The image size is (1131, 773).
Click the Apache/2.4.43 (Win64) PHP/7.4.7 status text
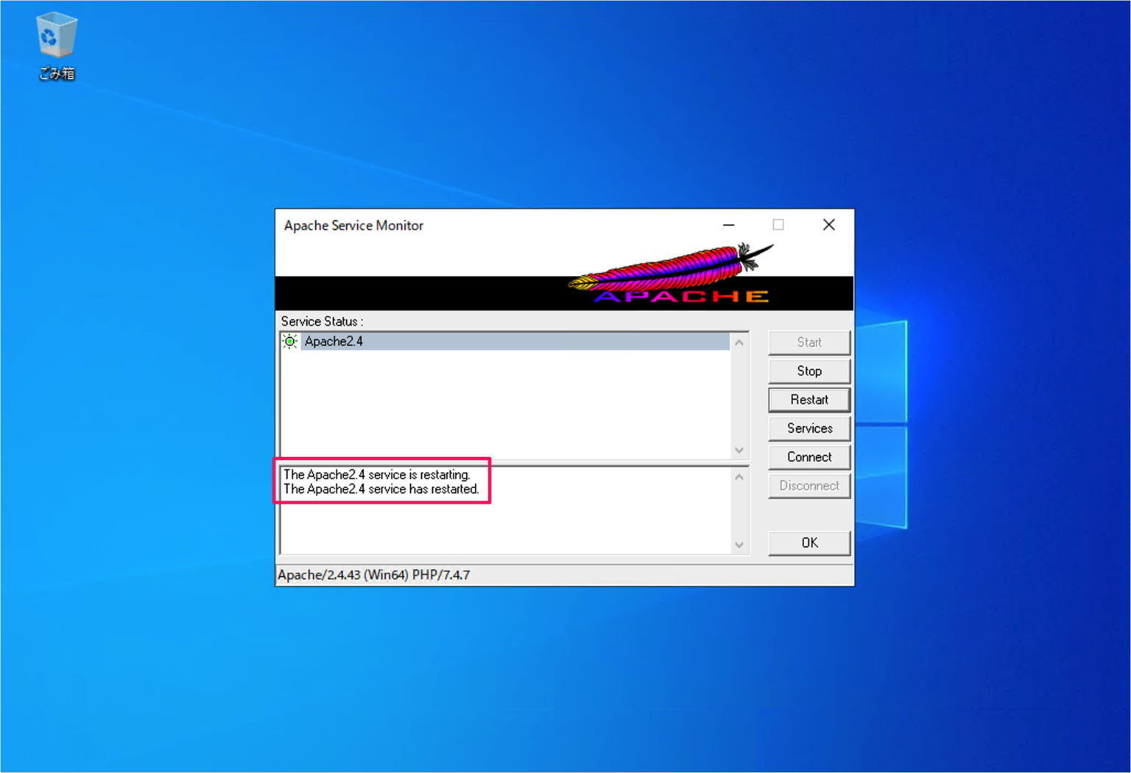[374, 575]
